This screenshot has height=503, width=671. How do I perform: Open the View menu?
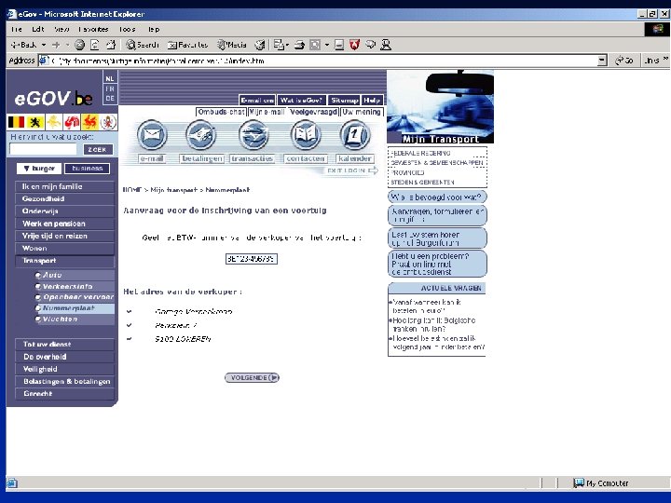62,29
